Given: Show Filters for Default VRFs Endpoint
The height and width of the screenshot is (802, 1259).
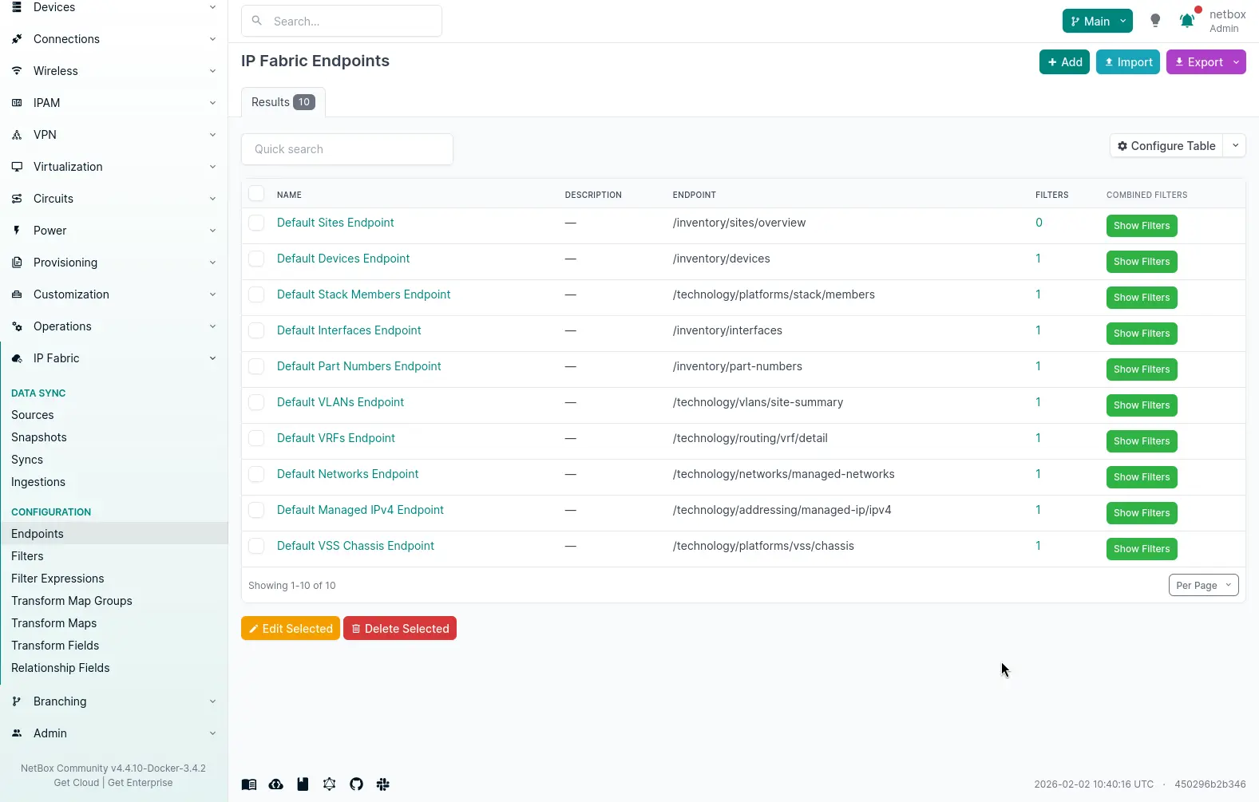Looking at the screenshot, I should 1141,441.
